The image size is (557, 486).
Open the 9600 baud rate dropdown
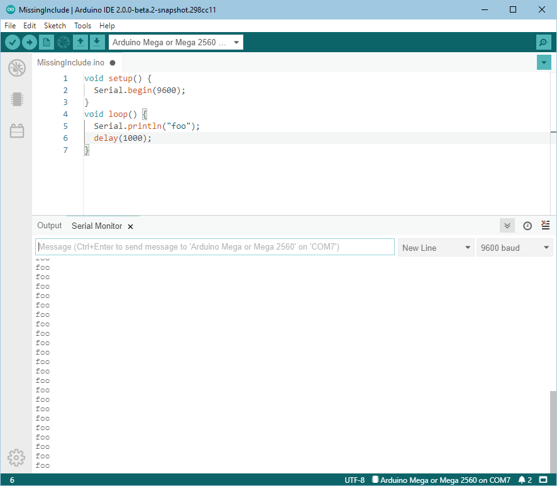pos(514,248)
